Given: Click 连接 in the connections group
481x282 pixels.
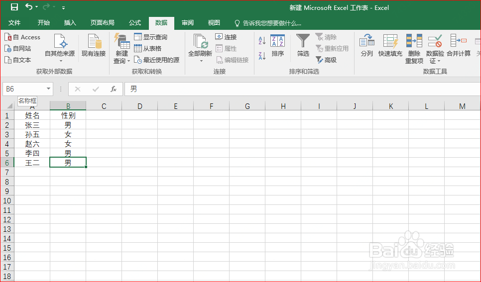Looking at the screenshot, I should (226, 37).
